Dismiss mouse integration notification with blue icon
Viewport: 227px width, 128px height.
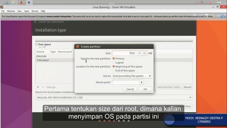click(221, 16)
